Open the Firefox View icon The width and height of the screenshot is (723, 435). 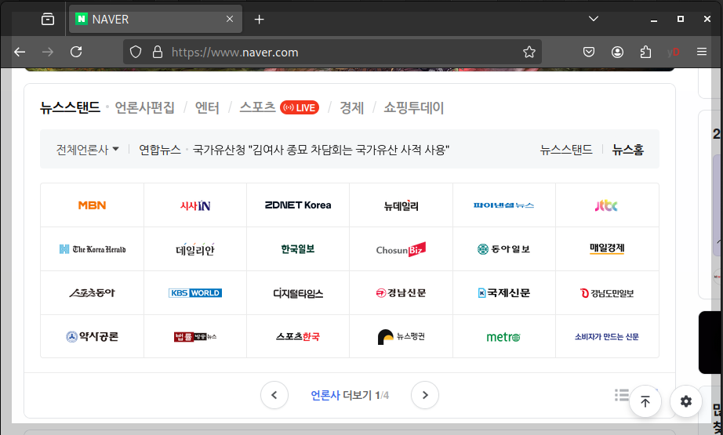(48, 20)
